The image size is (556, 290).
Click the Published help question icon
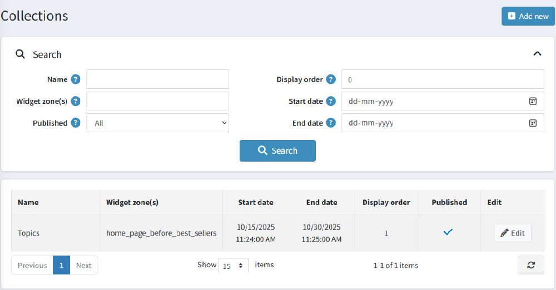coord(76,123)
